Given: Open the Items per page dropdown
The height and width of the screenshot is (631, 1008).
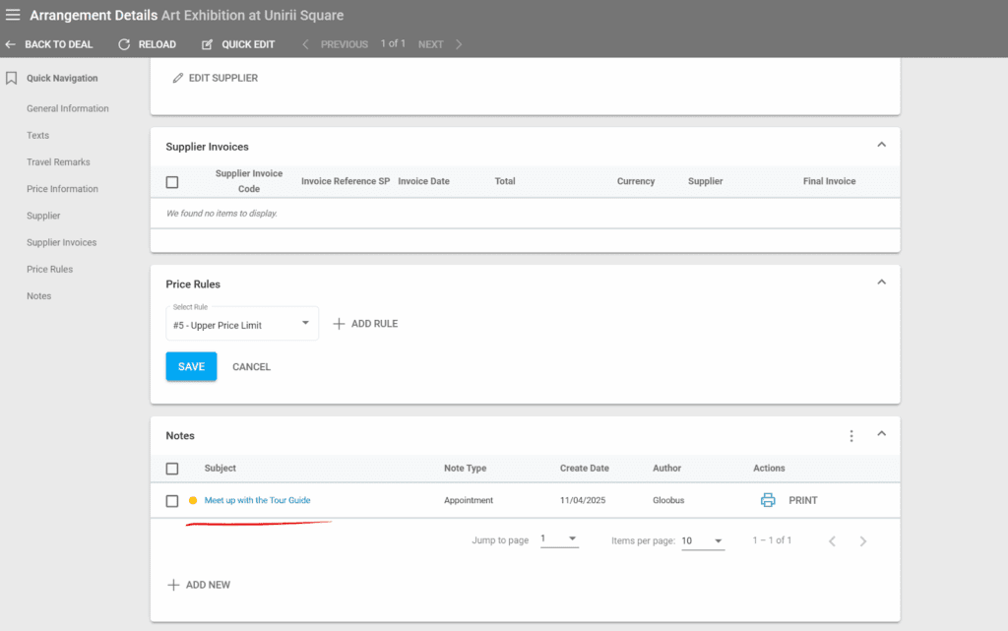Looking at the screenshot, I should click(x=703, y=541).
